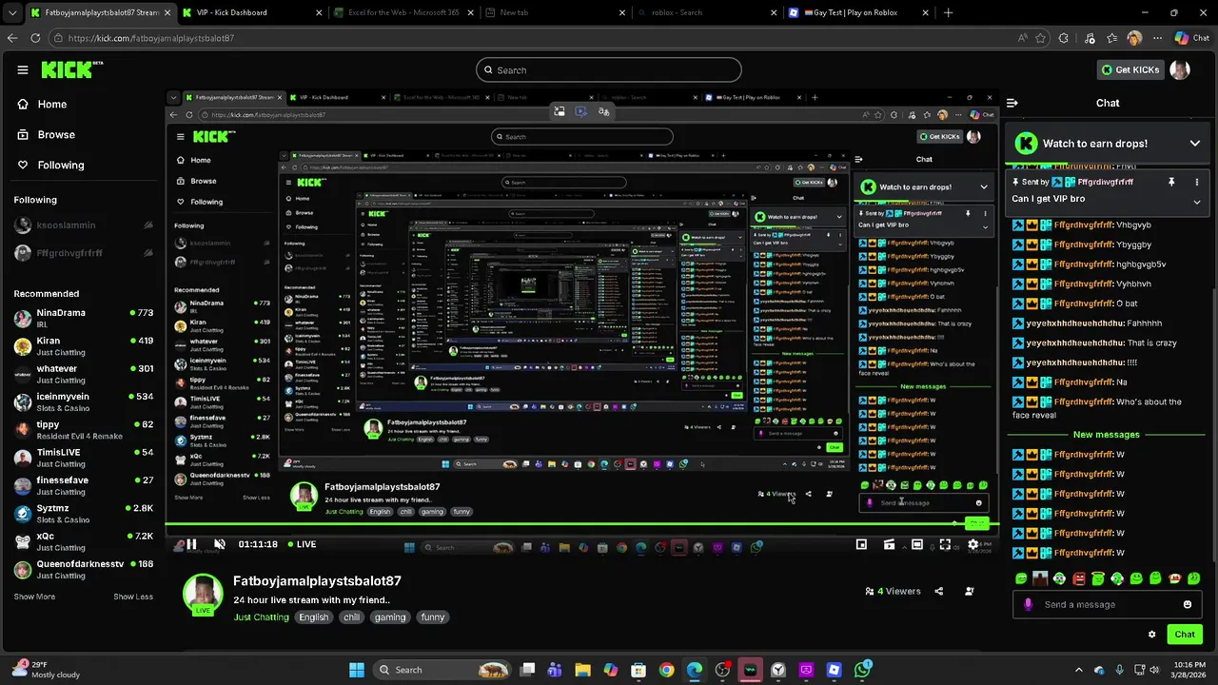Click the video progress bar
Image resolution: width=1218 pixels, height=685 pixels.
(x=580, y=525)
